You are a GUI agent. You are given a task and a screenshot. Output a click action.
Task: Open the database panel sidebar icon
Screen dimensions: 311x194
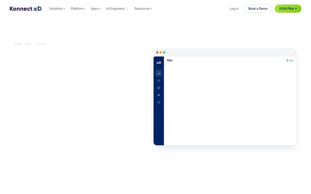159,88
